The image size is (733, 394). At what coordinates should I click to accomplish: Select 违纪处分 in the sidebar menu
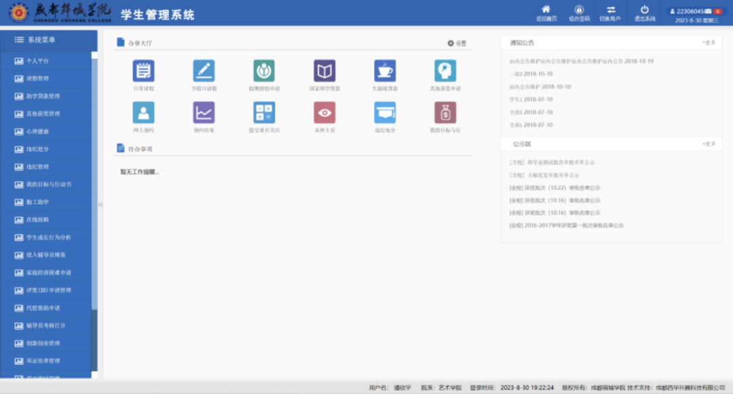(x=46, y=149)
